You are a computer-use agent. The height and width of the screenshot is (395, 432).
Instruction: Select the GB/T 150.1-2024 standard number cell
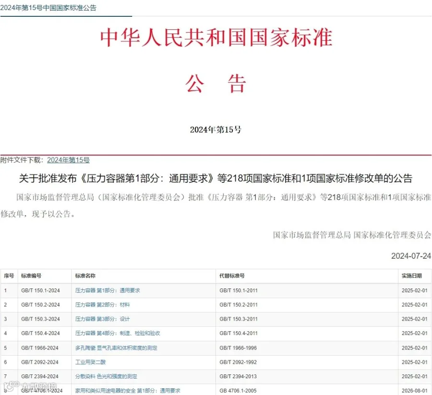[x=40, y=290]
